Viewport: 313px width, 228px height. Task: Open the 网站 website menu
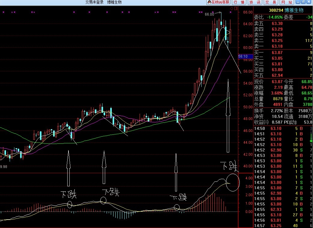click(287, 2)
